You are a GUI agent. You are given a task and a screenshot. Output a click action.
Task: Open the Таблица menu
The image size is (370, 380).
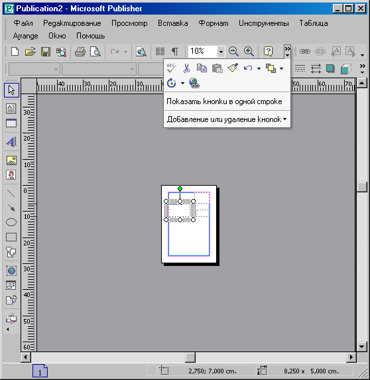coord(313,23)
